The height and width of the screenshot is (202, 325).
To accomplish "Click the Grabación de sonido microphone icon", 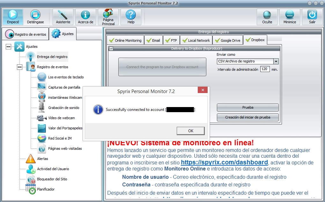I will (42, 108).
